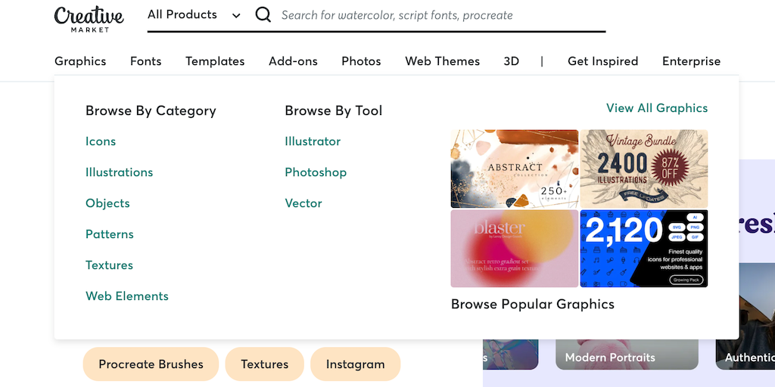Browse graphics for Photoshop
The height and width of the screenshot is (387, 775).
316,172
